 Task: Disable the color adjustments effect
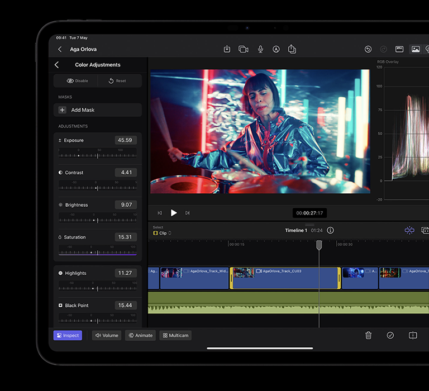point(78,81)
